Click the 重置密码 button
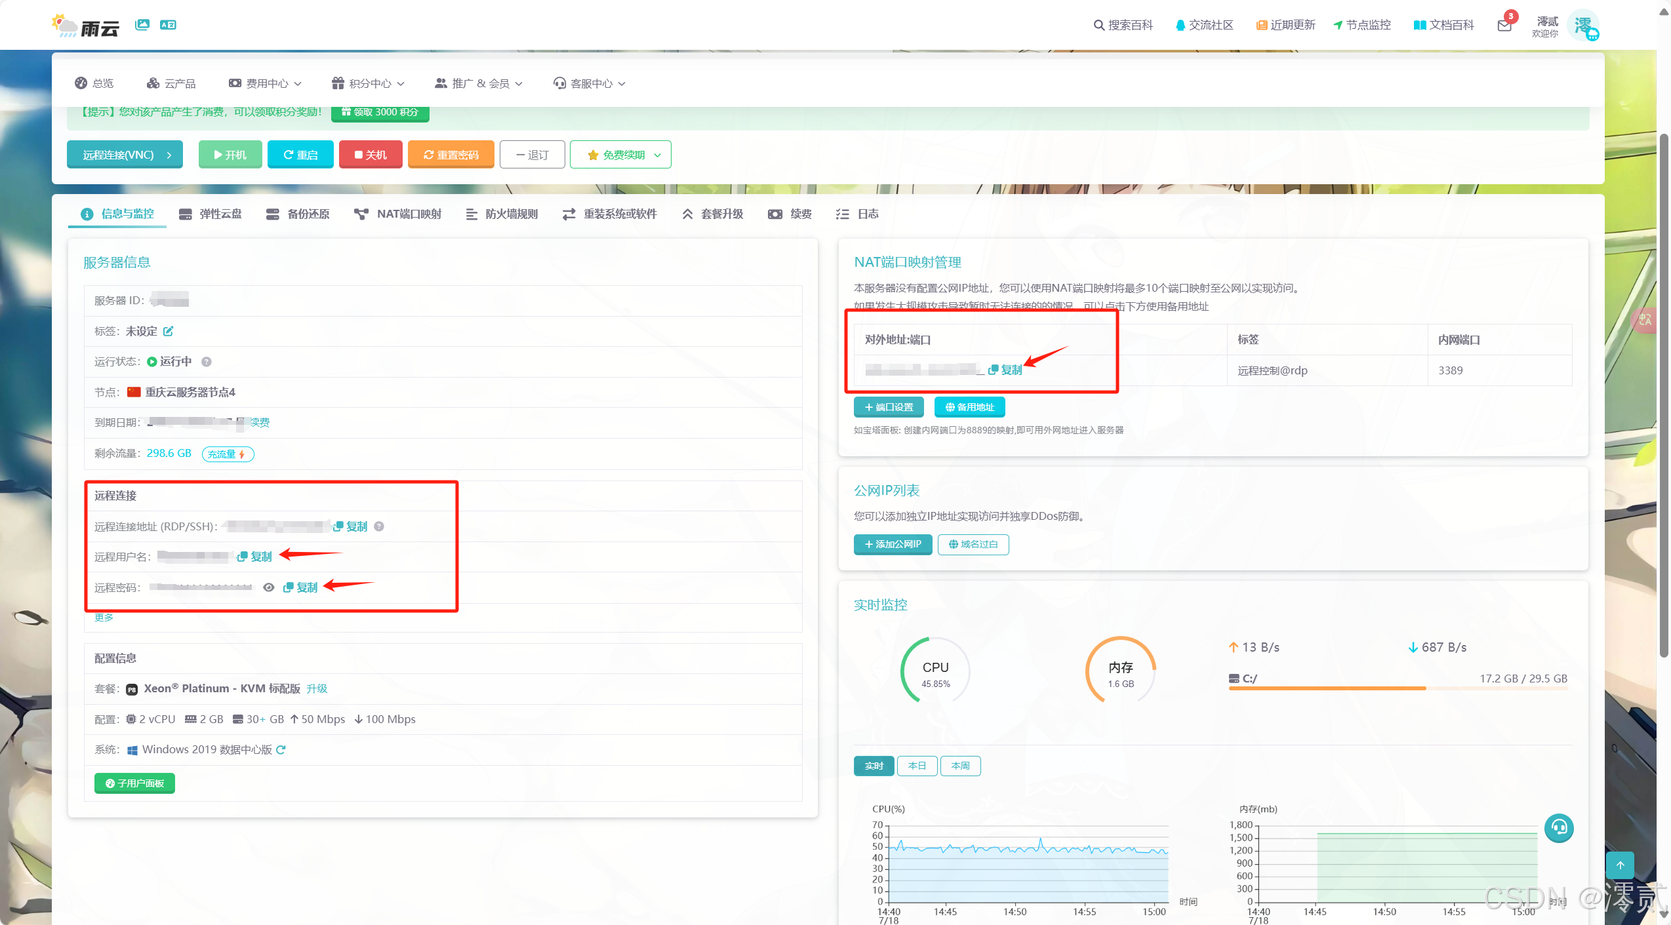The height and width of the screenshot is (925, 1671). [451, 155]
